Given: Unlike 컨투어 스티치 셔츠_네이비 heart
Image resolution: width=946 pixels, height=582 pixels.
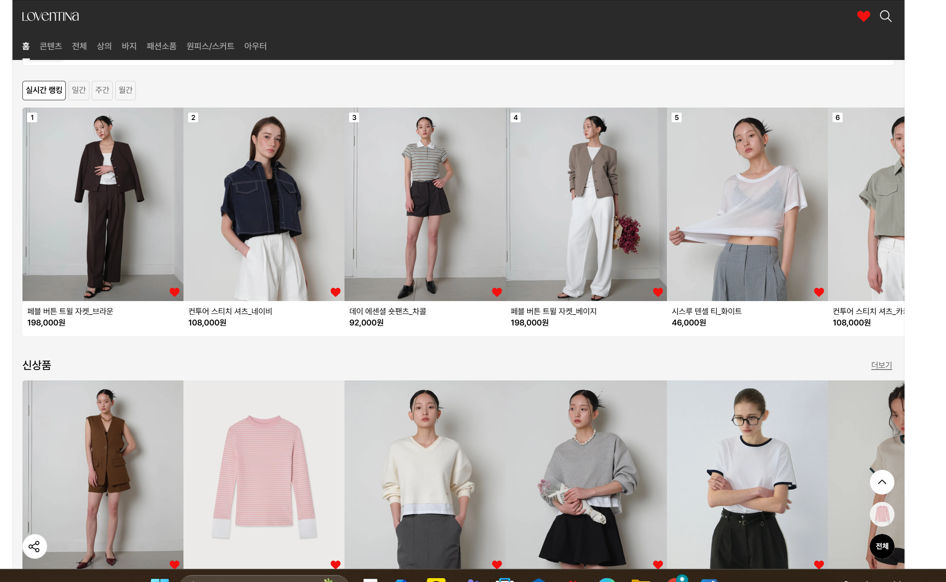Looking at the screenshot, I should [336, 292].
